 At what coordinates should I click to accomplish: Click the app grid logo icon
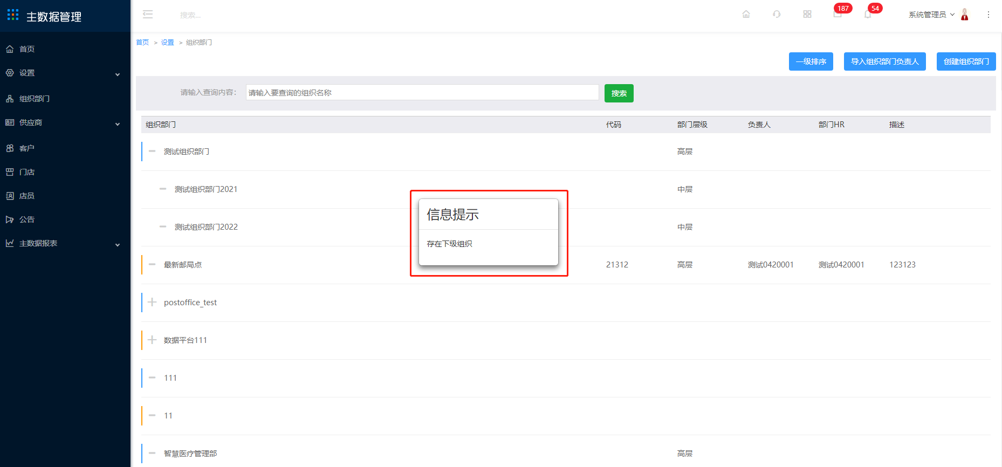click(13, 15)
